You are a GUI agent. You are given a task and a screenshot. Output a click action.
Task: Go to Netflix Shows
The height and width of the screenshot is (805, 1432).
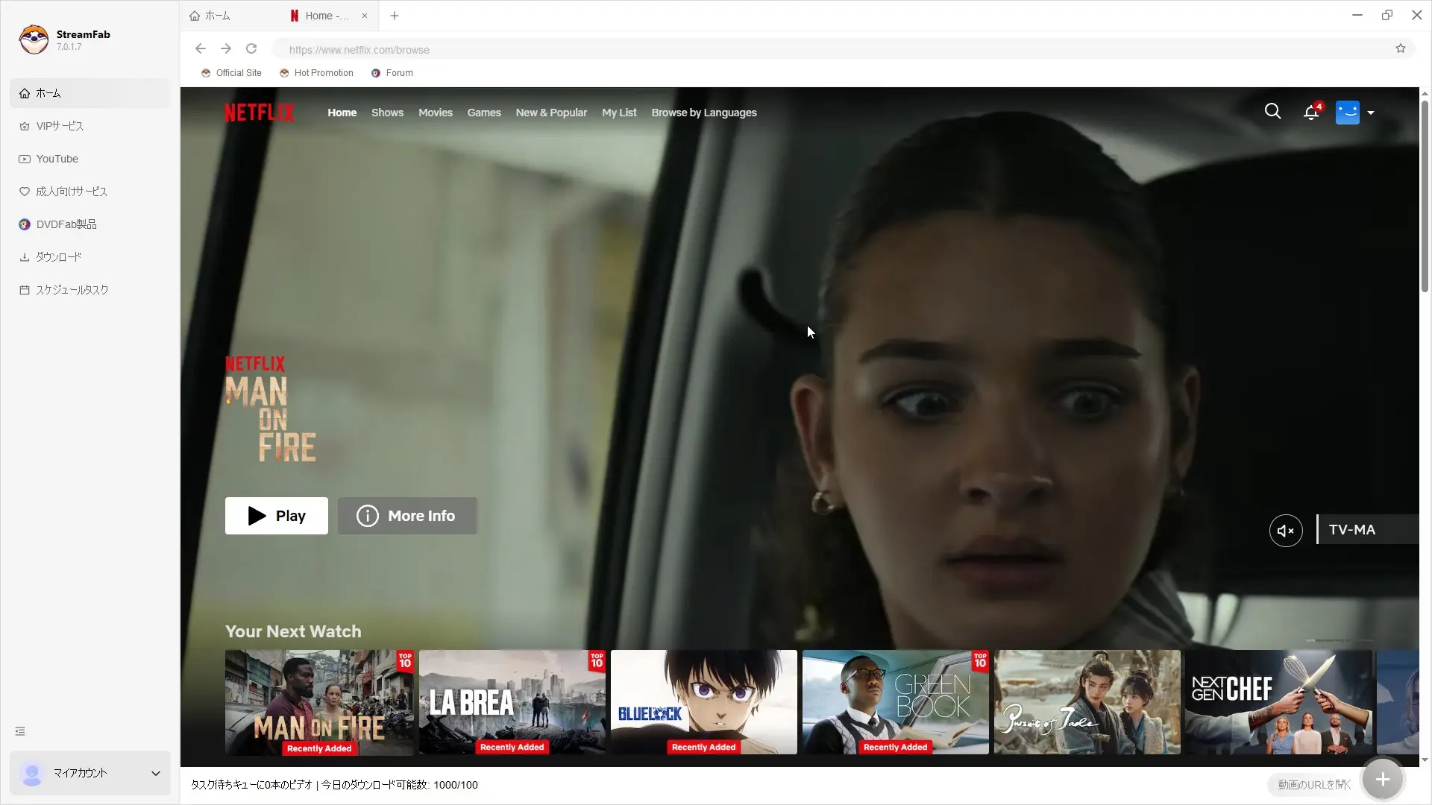388,113
